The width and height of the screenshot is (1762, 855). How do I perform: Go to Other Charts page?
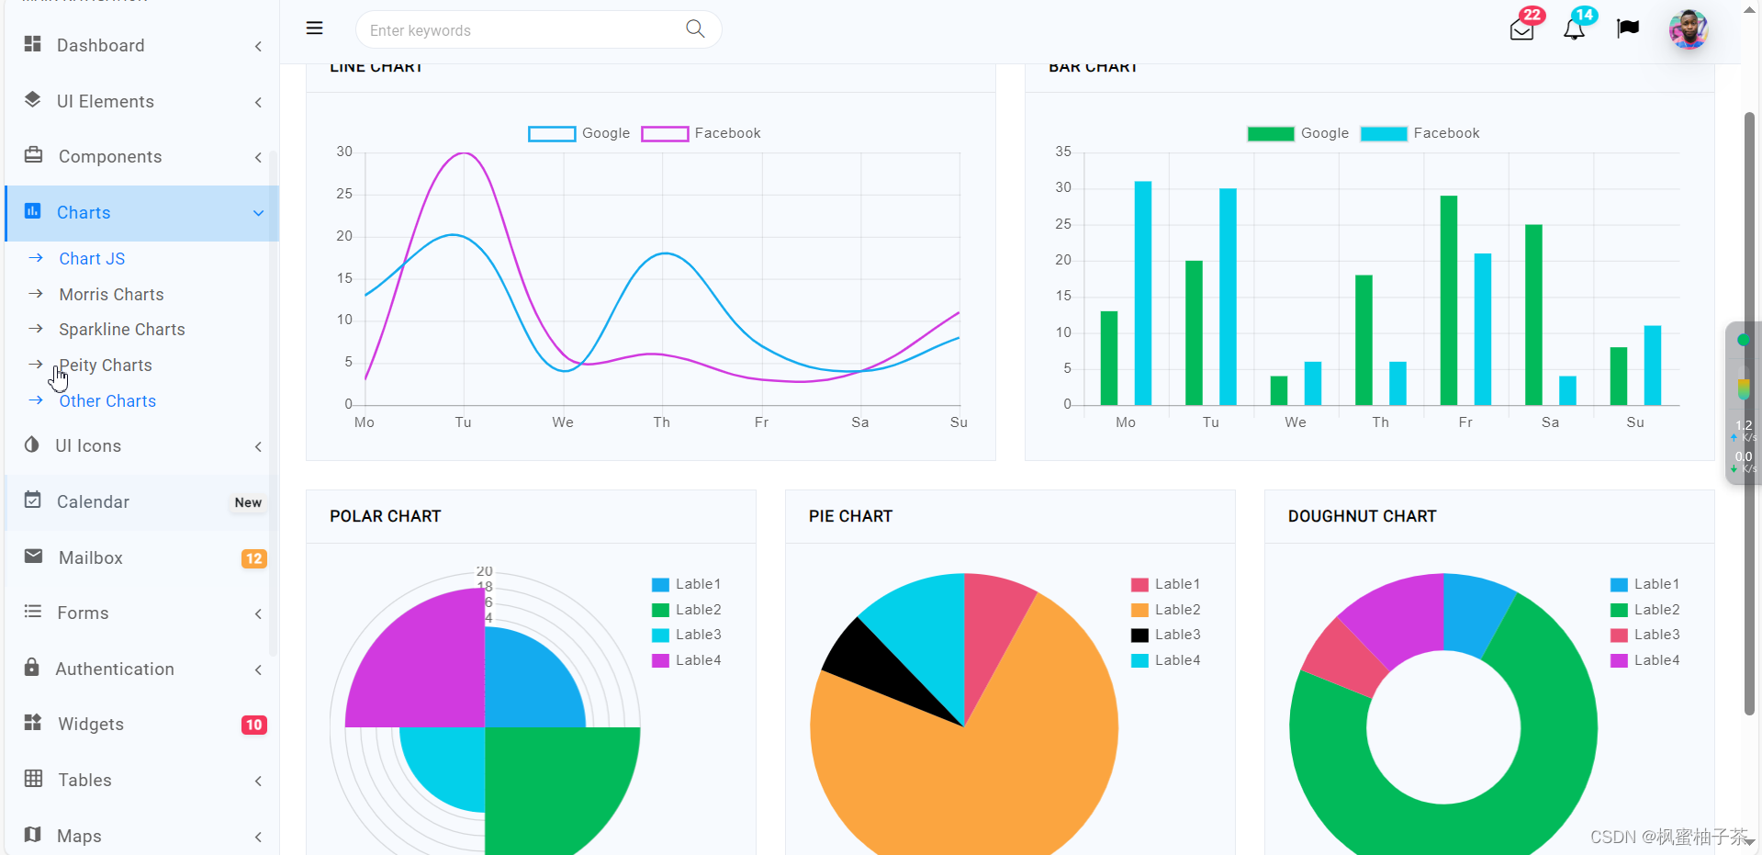[107, 401]
